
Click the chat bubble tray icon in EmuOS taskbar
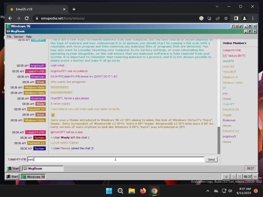pyautogui.click(x=226, y=177)
